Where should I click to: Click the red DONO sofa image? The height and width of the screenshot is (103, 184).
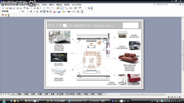(x=129, y=58)
